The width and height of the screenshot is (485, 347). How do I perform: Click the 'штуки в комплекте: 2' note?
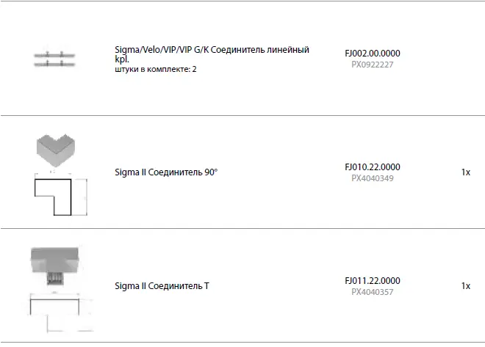click(x=156, y=69)
